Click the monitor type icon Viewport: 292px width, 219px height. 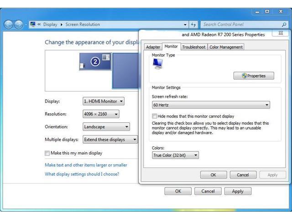click(x=158, y=64)
